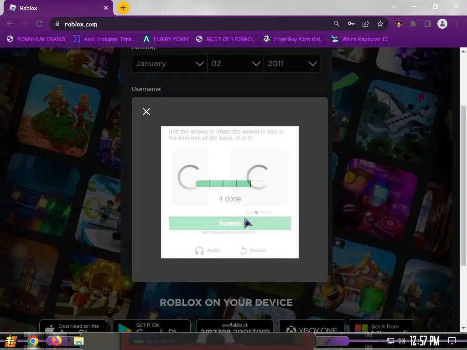Open the Windows Start menu
The width and height of the screenshot is (467, 350).
pos(10,341)
